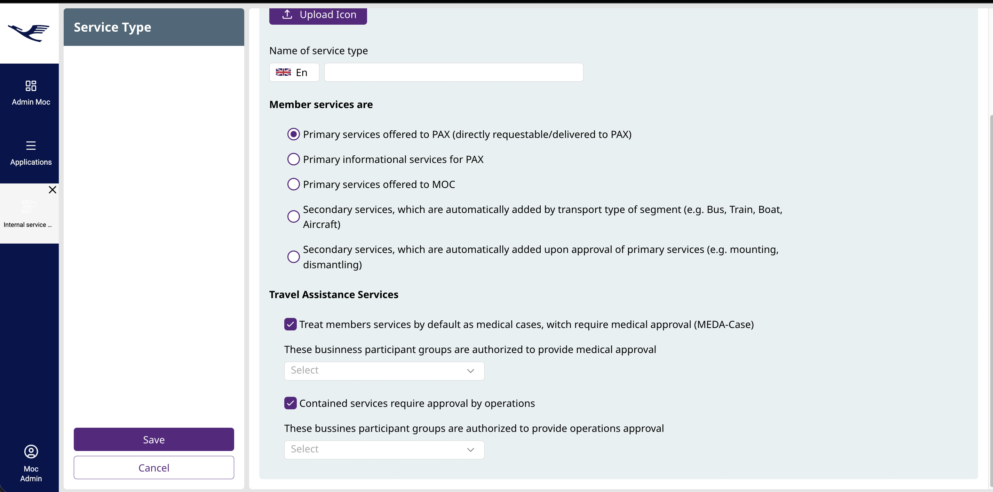993x492 pixels.
Task: Uncheck the MEDA-Case medical approval checkbox
Action: (290, 325)
